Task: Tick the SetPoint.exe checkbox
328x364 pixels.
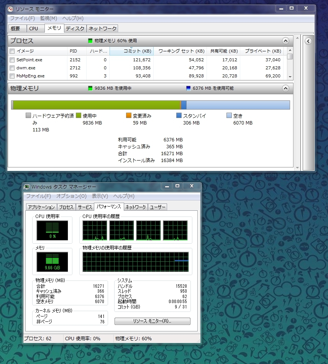Action: pos(12,60)
